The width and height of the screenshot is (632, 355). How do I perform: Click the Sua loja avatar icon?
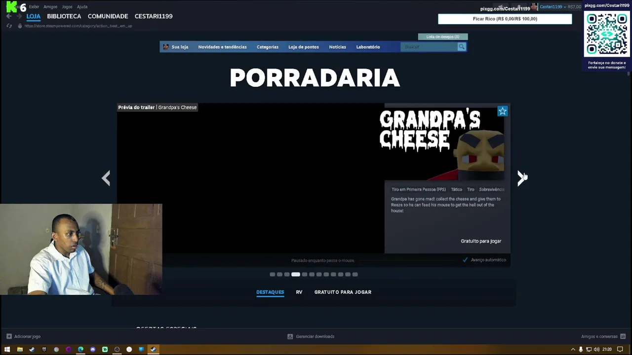tap(166, 47)
